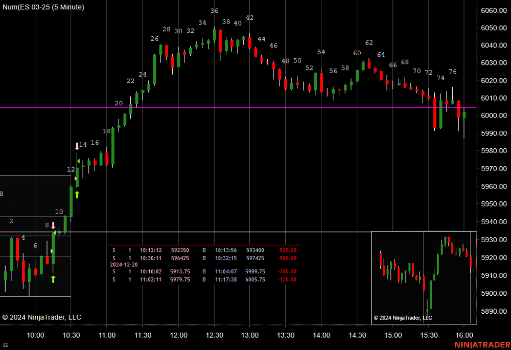
Task: Click the large copyright NinjaTrader, LLC text at left
Action: tap(41, 317)
